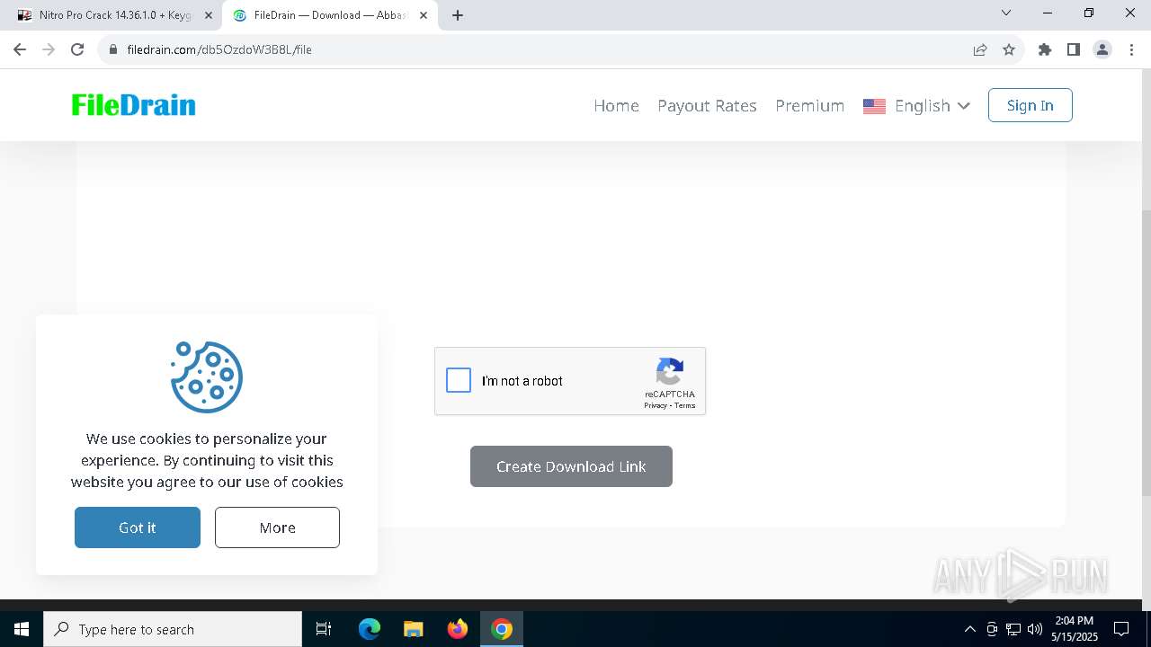The image size is (1151, 647).
Task: Click More in the cookie notice
Action: pos(277,527)
